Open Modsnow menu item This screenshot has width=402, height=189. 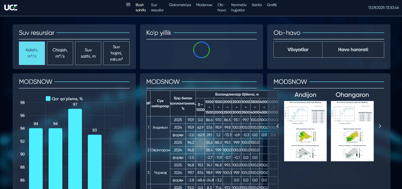[204, 5]
